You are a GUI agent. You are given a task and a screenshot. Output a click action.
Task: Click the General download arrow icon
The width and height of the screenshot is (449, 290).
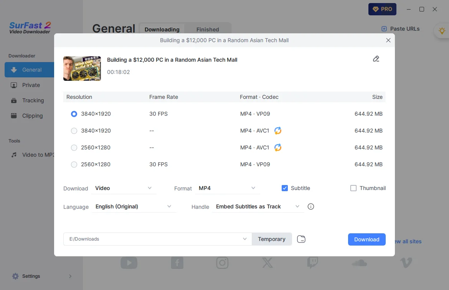click(x=14, y=70)
